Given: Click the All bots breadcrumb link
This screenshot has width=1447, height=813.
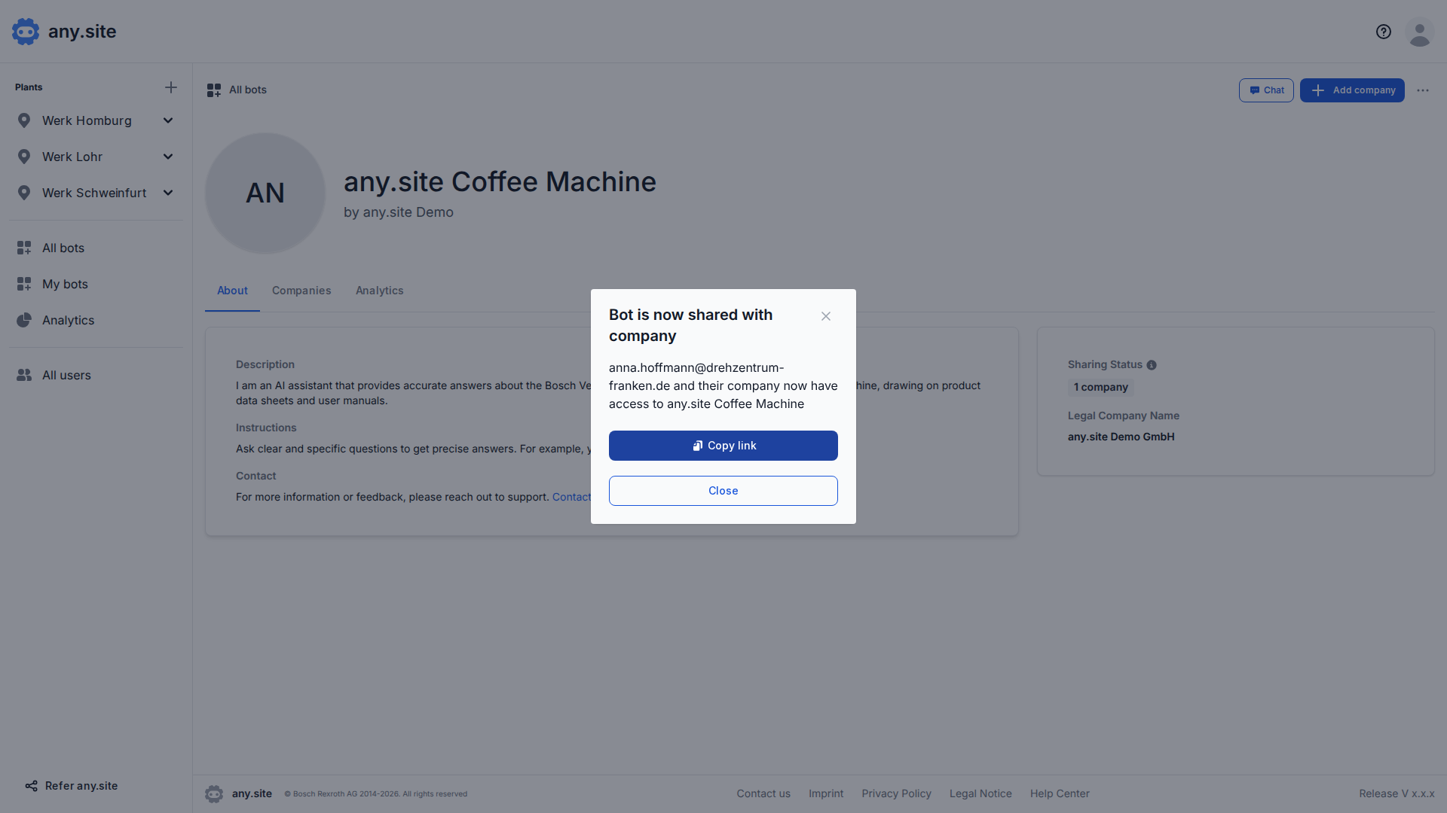Looking at the screenshot, I should coord(248,90).
